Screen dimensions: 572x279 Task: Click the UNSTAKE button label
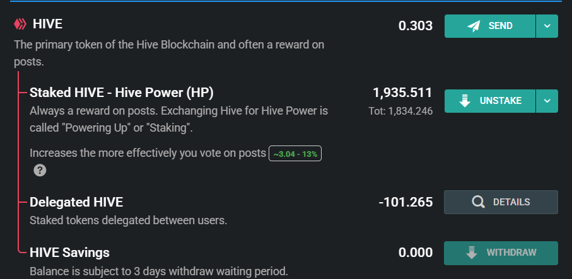(501, 101)
